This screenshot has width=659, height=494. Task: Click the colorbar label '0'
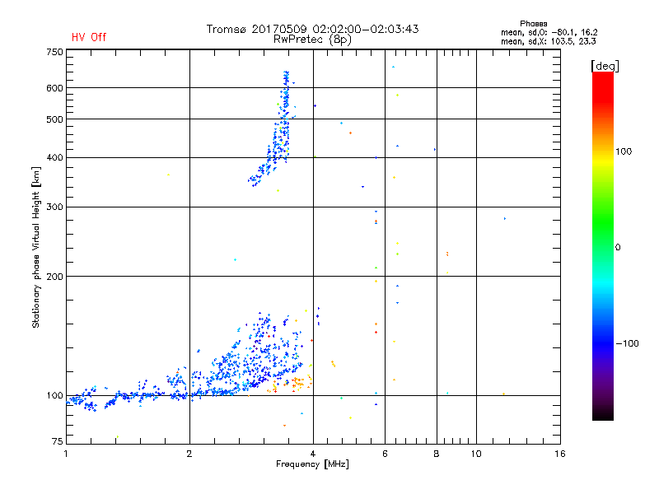click(618, 248)
